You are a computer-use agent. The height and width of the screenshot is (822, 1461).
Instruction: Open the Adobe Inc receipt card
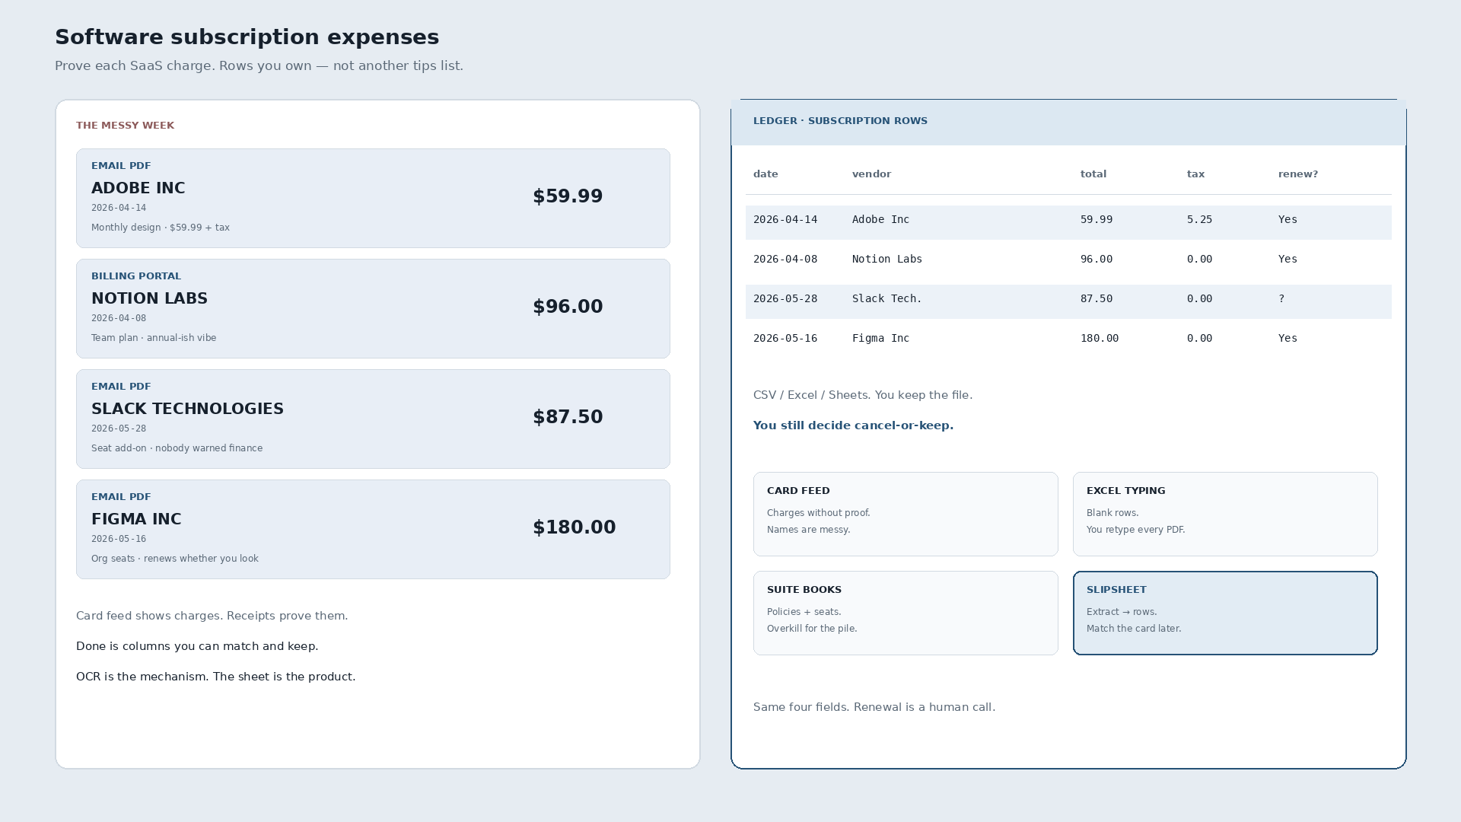[373, 198]
